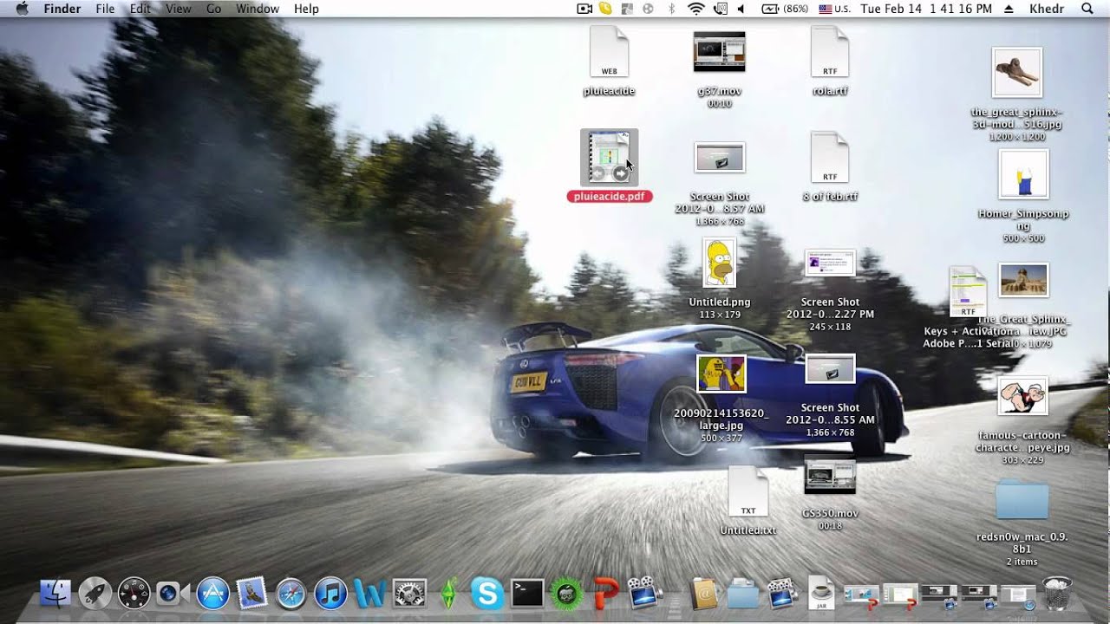Open the Apple menu

coord(22,9)
